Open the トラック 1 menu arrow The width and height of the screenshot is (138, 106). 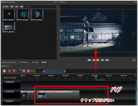(4, 101)
